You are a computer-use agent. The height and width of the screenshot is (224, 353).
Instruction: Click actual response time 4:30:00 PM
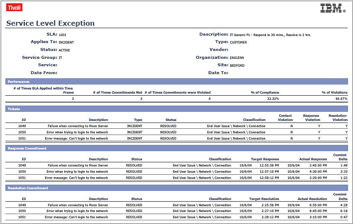click(318, 172)
